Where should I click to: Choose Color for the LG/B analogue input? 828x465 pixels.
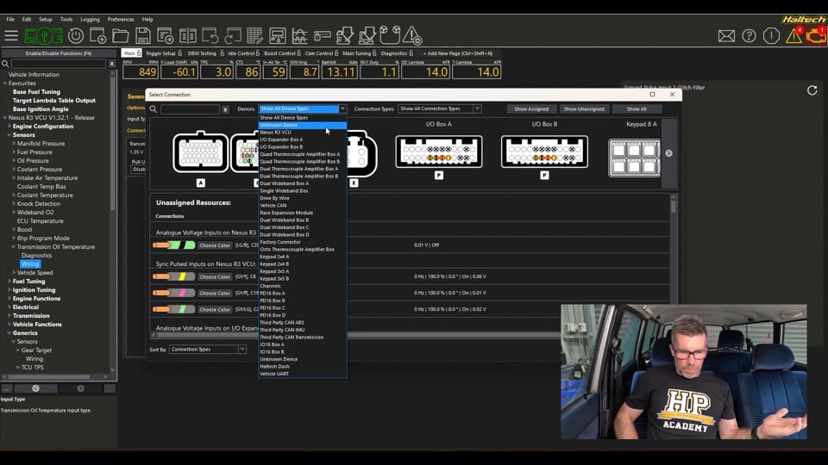pos(215,245)
